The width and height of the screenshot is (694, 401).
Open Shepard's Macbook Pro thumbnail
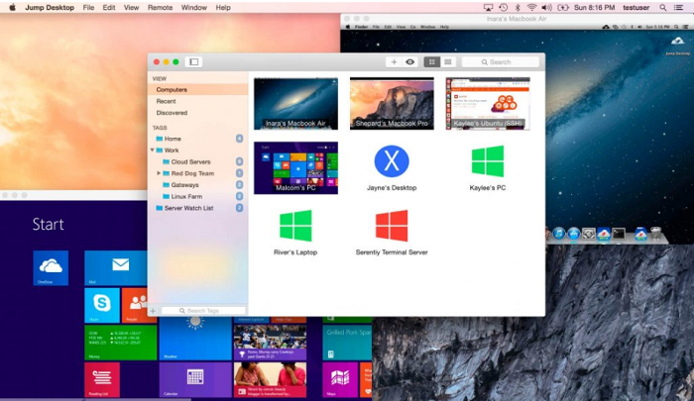click(x=392, y=103)
